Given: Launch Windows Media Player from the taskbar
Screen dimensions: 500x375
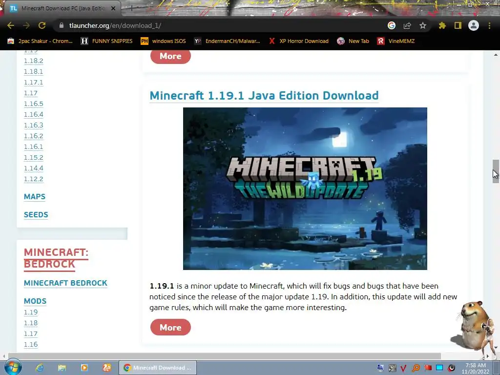Looking at the screenshot, I should click(84, 368).
